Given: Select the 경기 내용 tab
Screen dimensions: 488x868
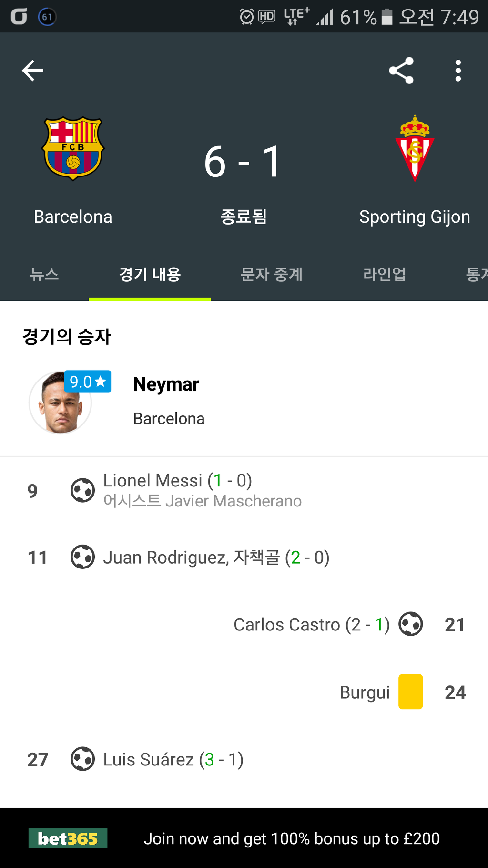Looking at the screenshot, I should pos(150,274).
